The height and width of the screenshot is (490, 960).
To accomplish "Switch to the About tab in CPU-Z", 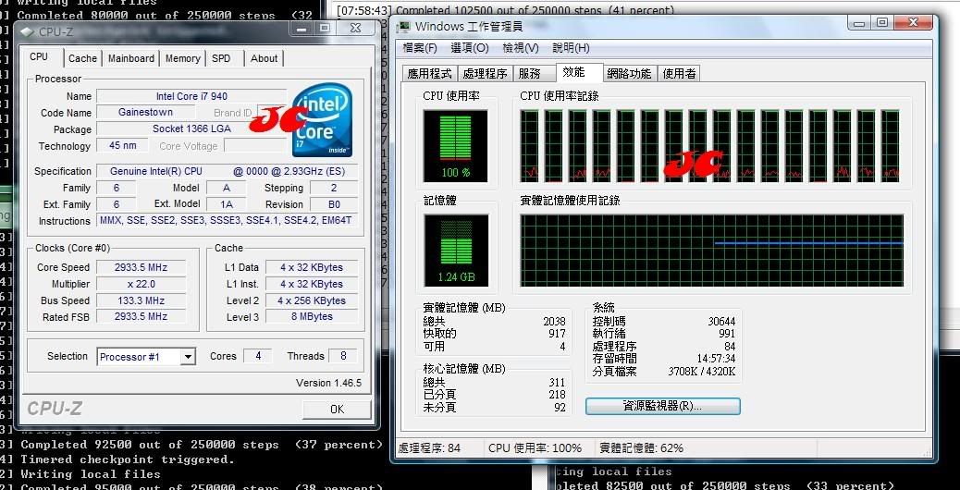I will click(x=264, y=58).
